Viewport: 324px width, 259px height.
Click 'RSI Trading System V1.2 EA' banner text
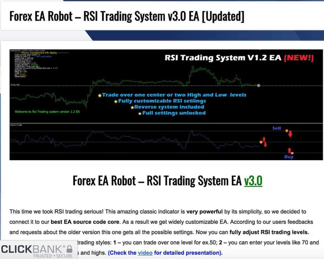[223, 57]
